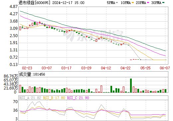Image resolution: width=173 pixels, height=121 pixels.
Task: Click the 0.72 price axis label
Action: (14, 57)
